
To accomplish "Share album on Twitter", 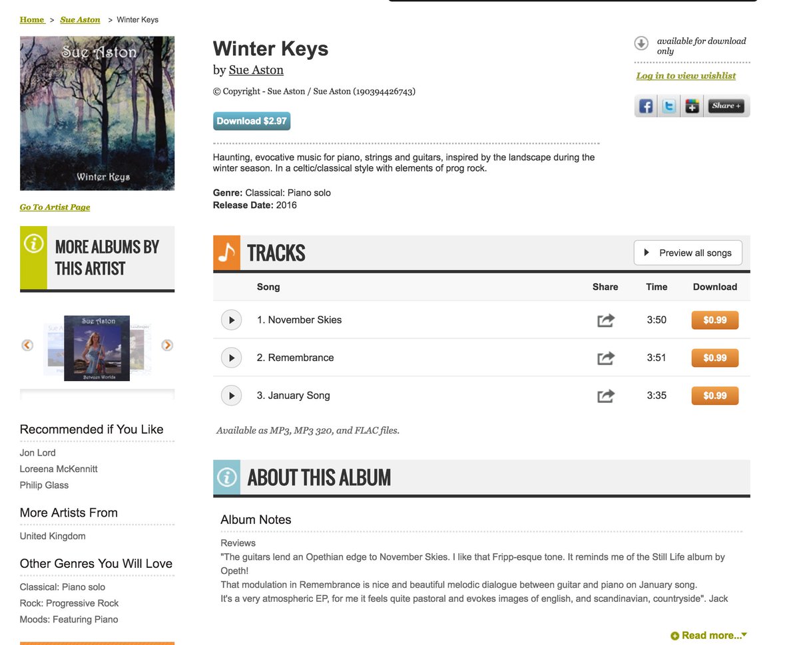I will 669,106.
